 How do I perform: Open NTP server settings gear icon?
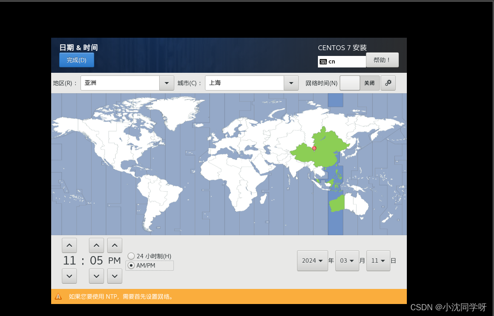[x=388, y=83]
